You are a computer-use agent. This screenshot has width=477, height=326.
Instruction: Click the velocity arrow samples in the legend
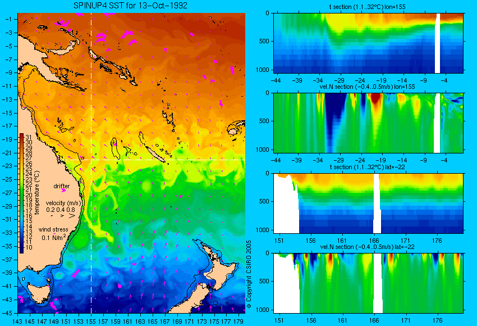coord(63,216)
